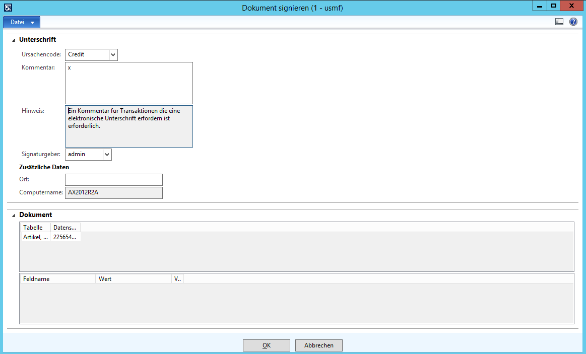Select the Artikel row in document grid
Viewport: 586px width, 354px height.
point(35,237)
